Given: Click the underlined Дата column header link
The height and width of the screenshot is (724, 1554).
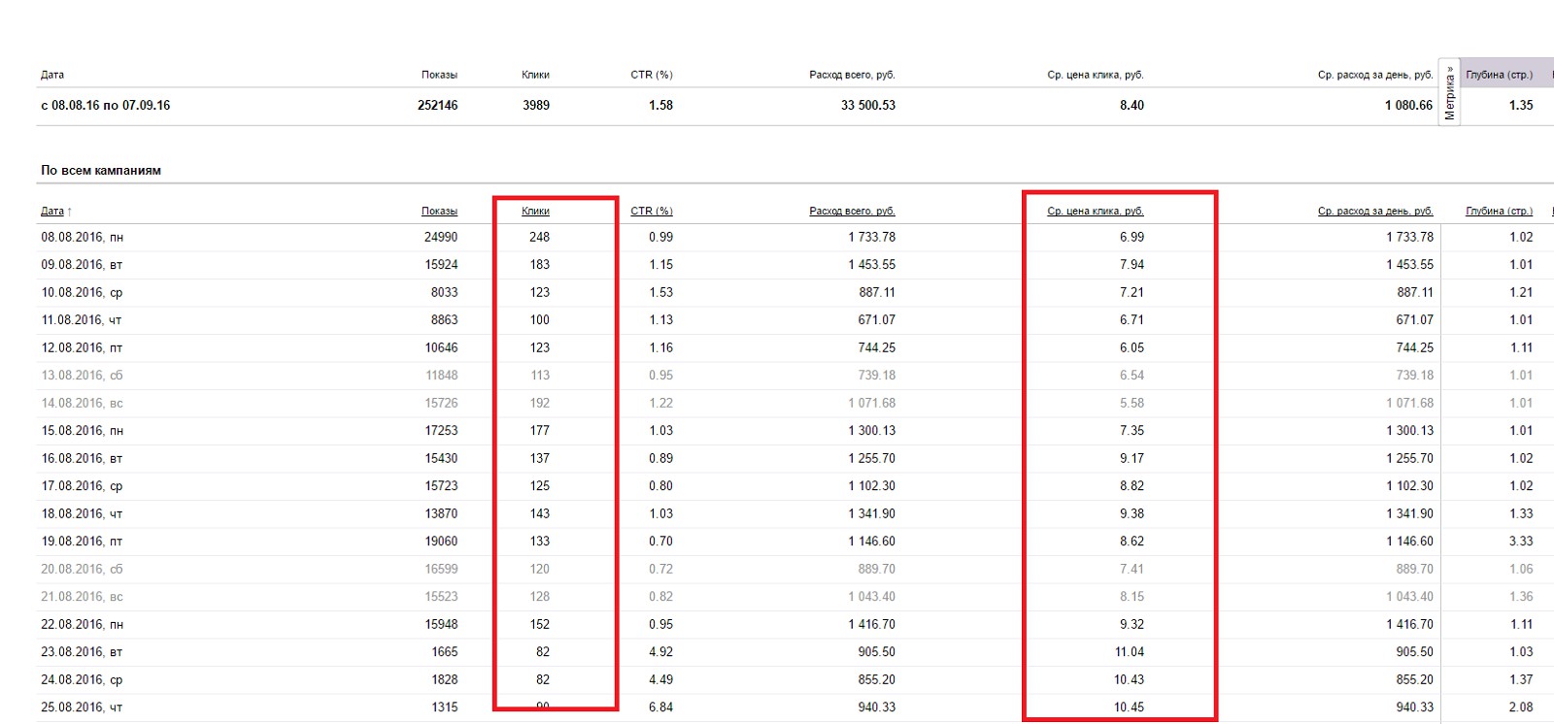Looking at the screenshot, I should pos(51,211).
